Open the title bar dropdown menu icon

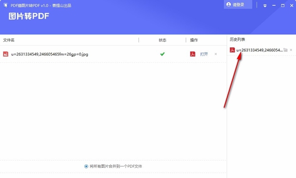(x=265, y=5)
